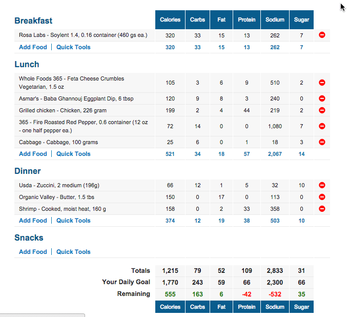Add Food to the Lunch meal

[x=33, y=154]
